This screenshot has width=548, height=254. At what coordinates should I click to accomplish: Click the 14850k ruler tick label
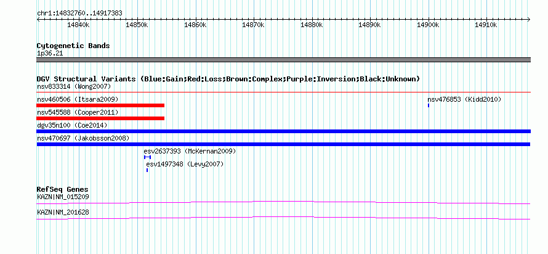[x=137, y=25]
